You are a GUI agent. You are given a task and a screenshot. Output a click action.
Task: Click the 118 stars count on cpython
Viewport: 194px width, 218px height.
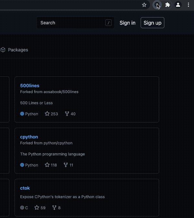point(54,165)
